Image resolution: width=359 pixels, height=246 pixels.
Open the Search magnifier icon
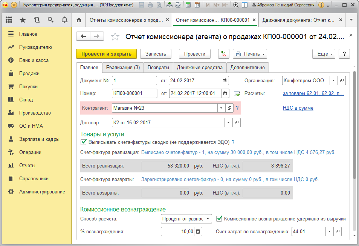click(x=50, y=20)
